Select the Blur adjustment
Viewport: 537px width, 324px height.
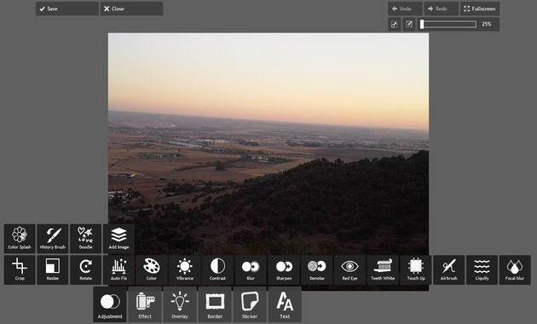coord(251,269)
